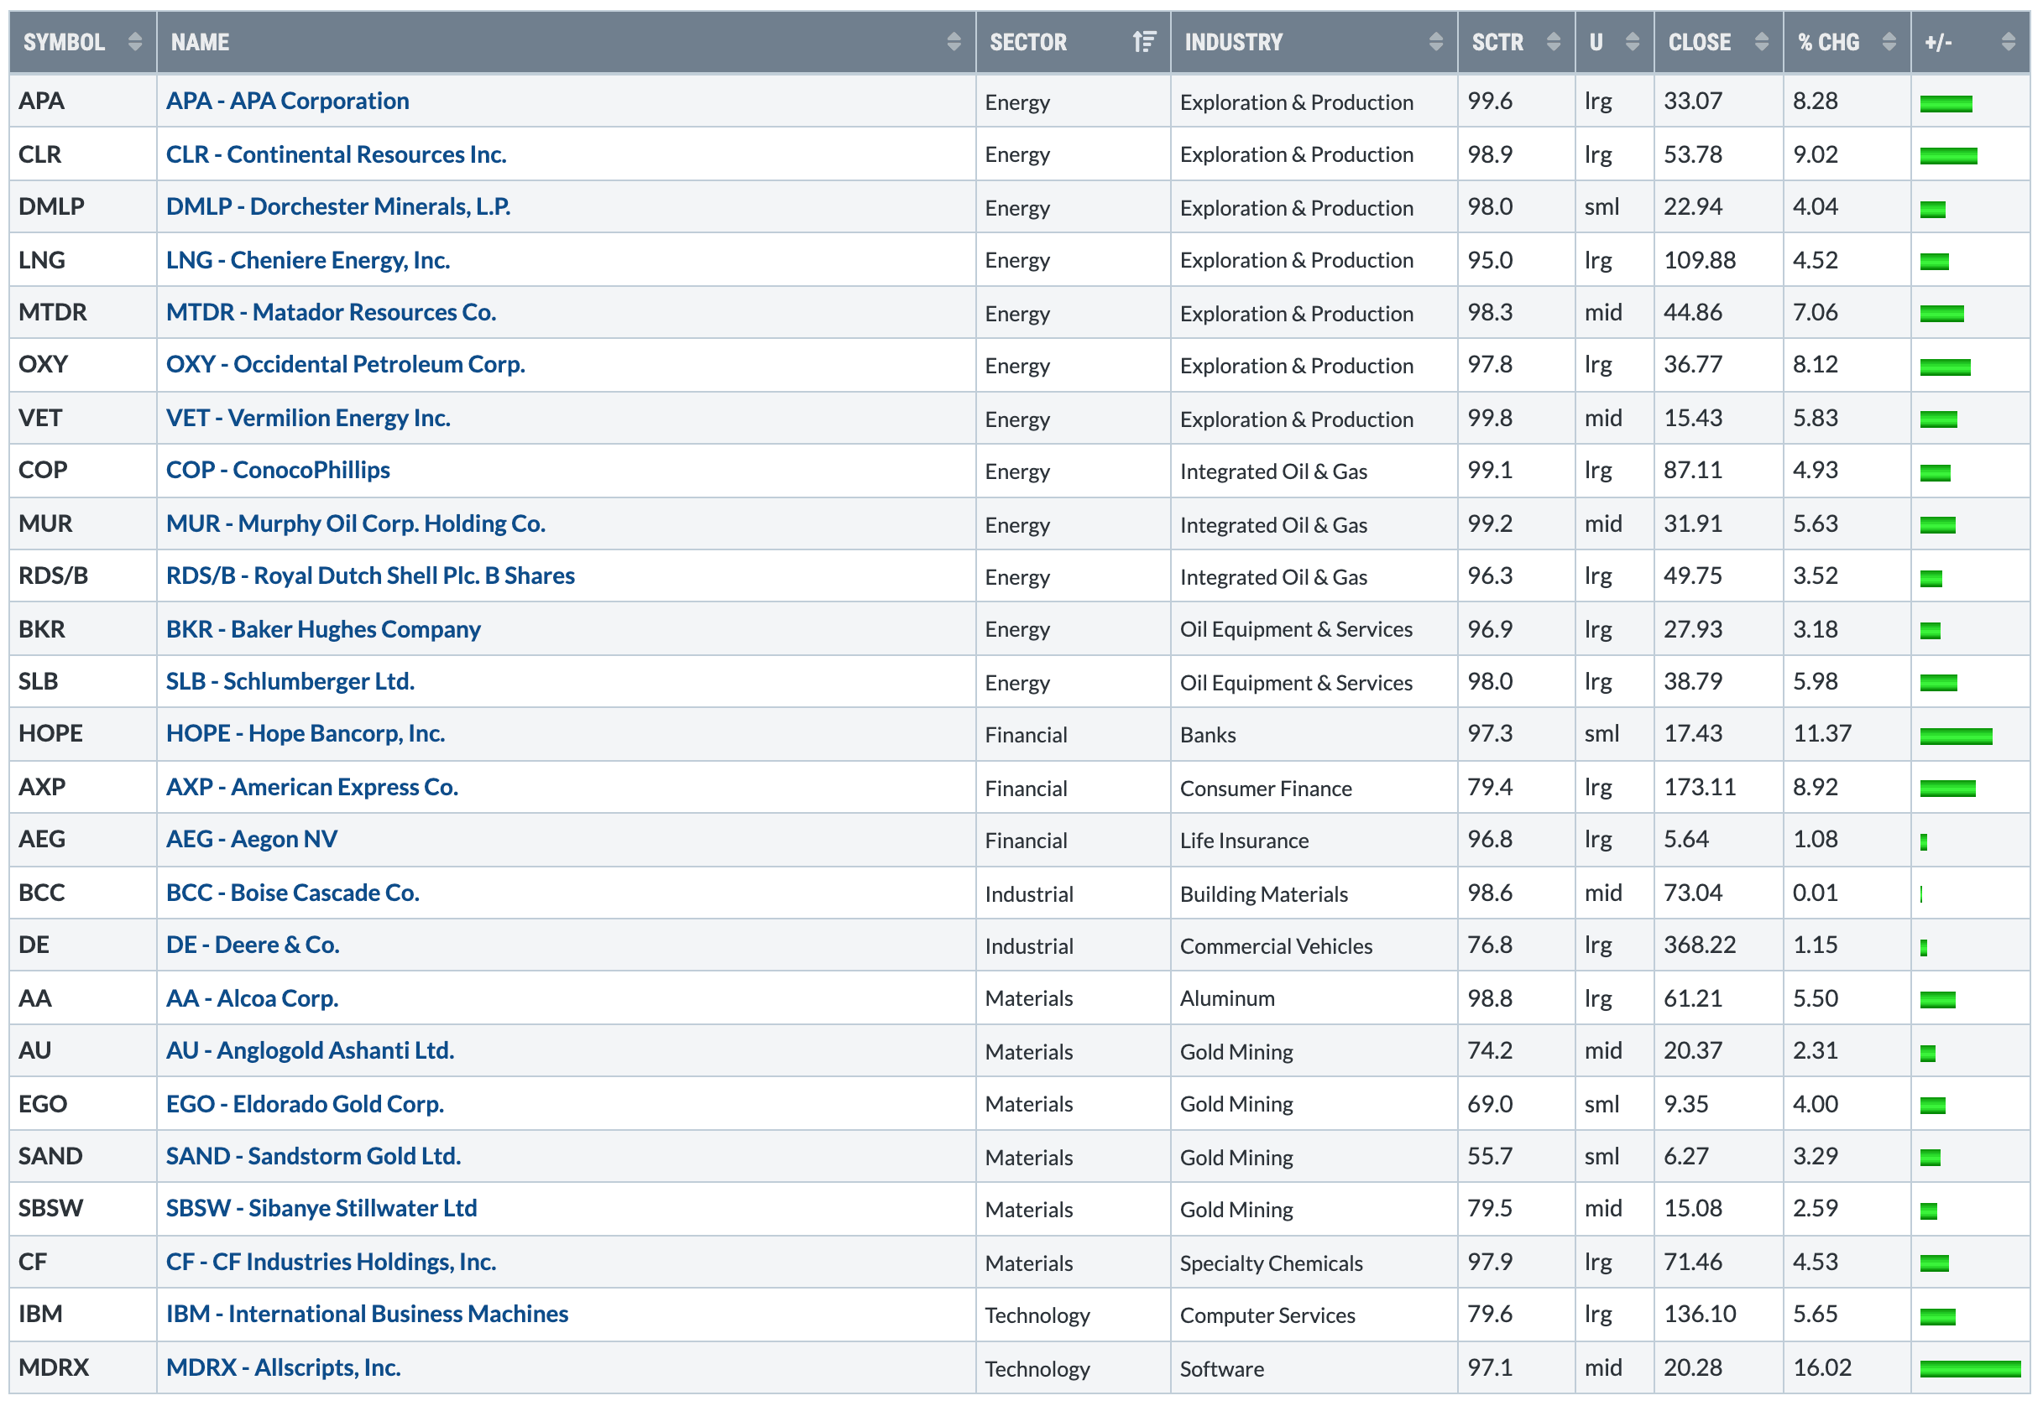Image resolution: width=2043 pixels, height=1406 pixels.
Task: Open OXY - Occidental Petroleum Corp. link
Action: point(346,365)
